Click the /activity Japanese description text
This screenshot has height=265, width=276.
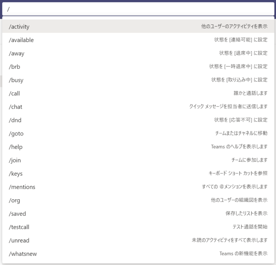pyautogui.click(x=234, y=27)
